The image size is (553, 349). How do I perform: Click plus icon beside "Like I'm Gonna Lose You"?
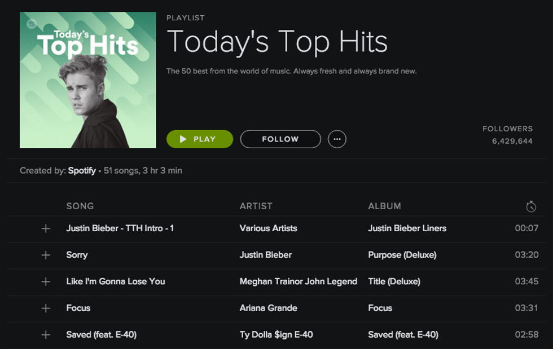(x=46, y=282)
